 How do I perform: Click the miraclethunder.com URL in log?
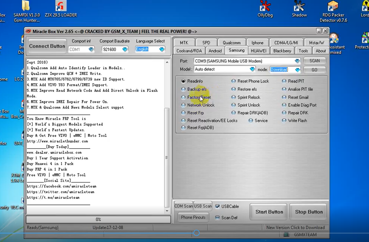tap(57, 141)
